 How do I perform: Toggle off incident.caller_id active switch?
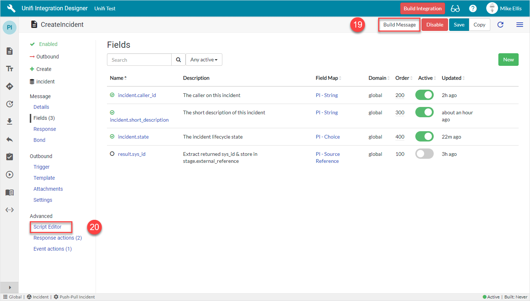pos(425,95)
